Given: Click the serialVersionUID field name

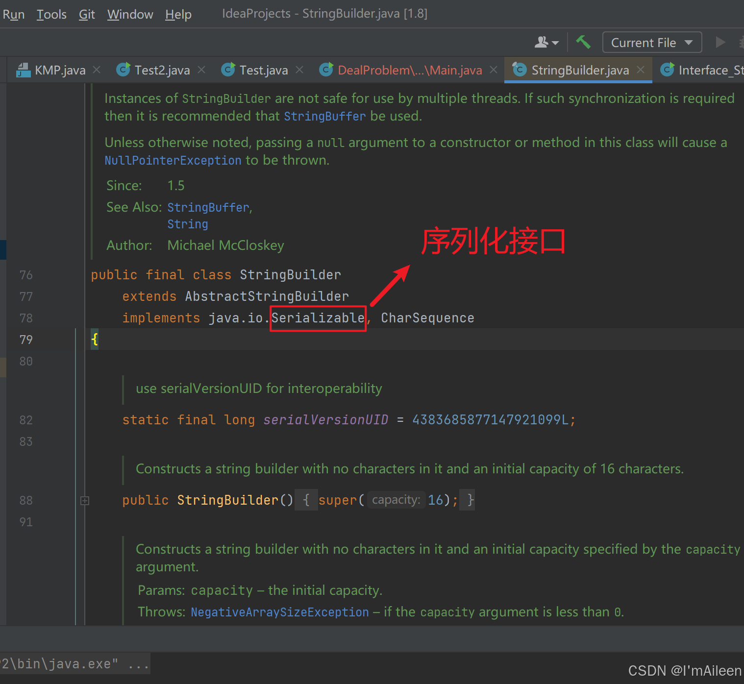Looking at the screenshot, I should pos(326,420).
